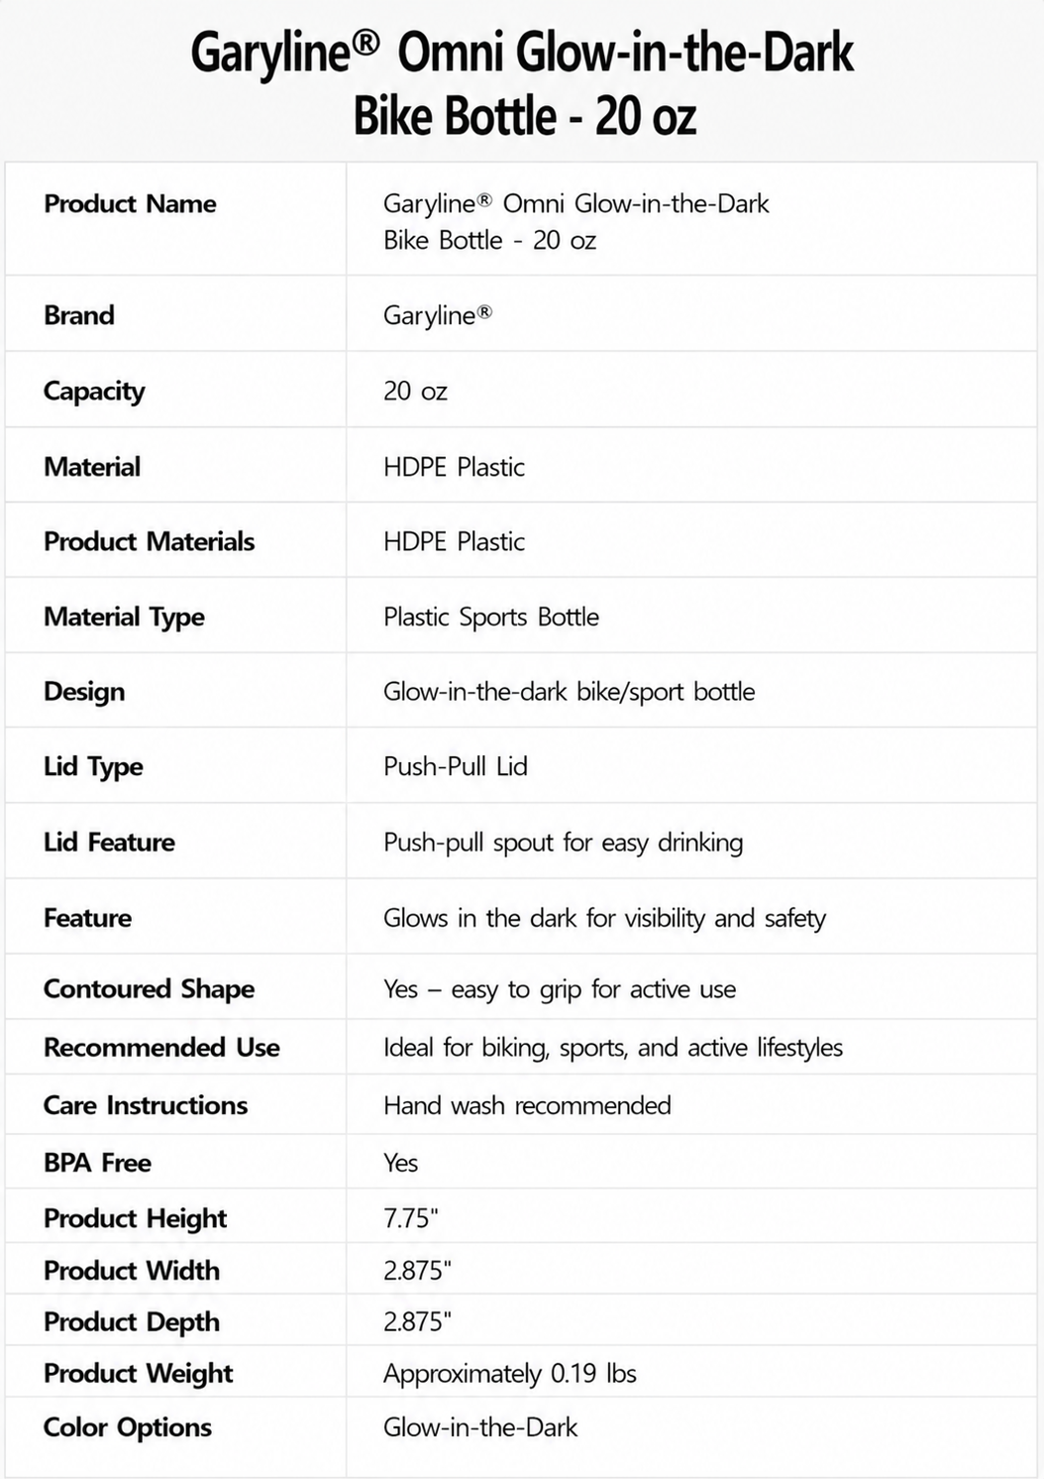This screenshot has width=1044, height=1479.
Task: Select the Lid Feature label
Action: click(x=109, y=842)
